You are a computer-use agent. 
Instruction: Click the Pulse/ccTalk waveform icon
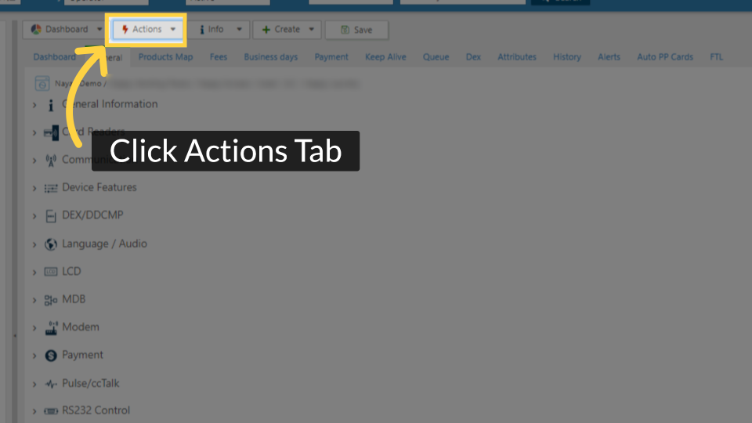[x=51, y=384]
